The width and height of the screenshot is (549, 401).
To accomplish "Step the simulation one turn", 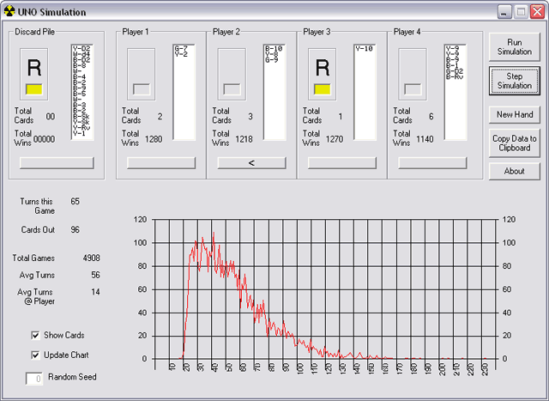I will click(515, 81).
